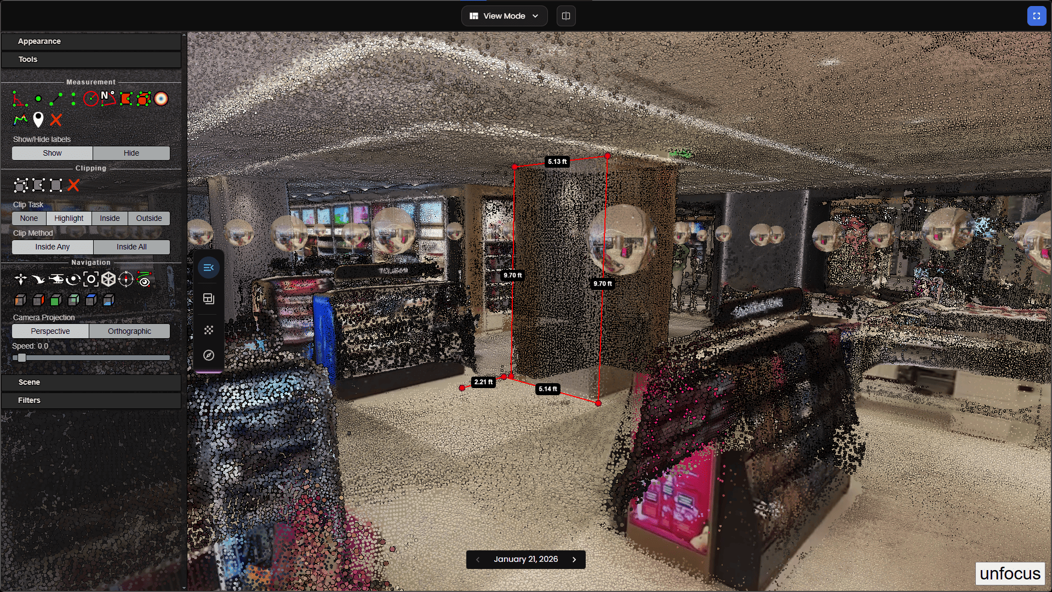Viewport: 1052px width, 592px height.
Task: Click the split view button
Action: [566, 16]
